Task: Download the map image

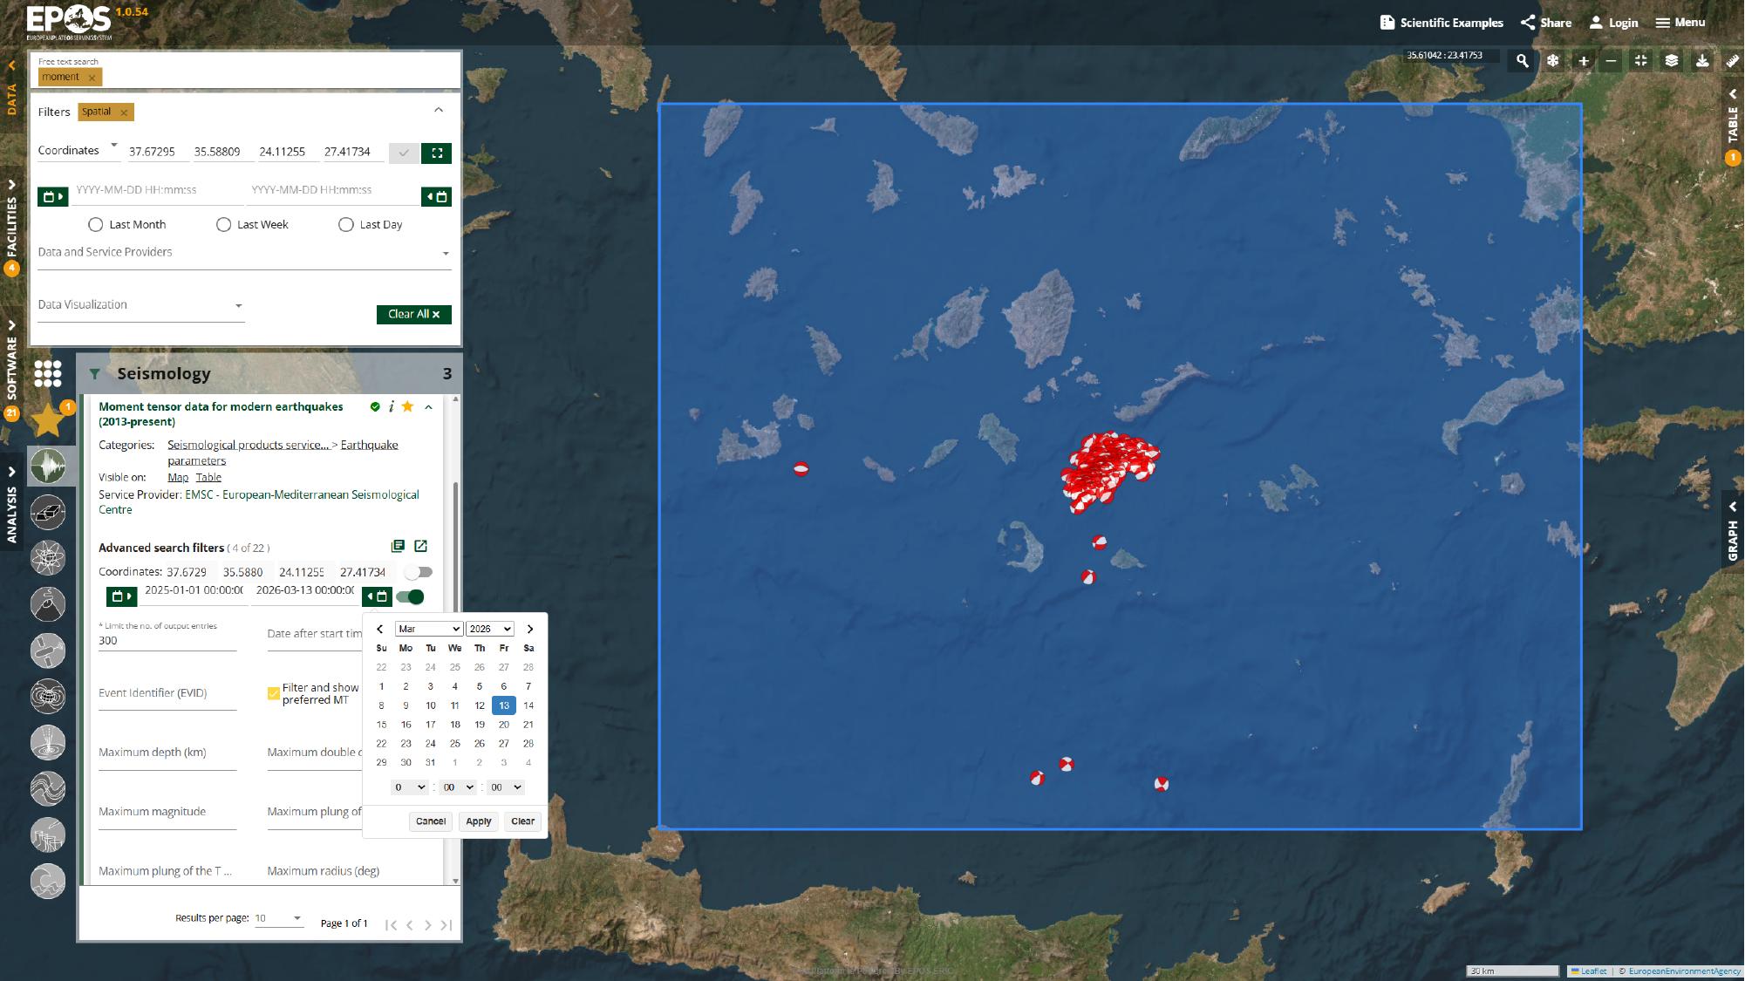Action: 1701,61
